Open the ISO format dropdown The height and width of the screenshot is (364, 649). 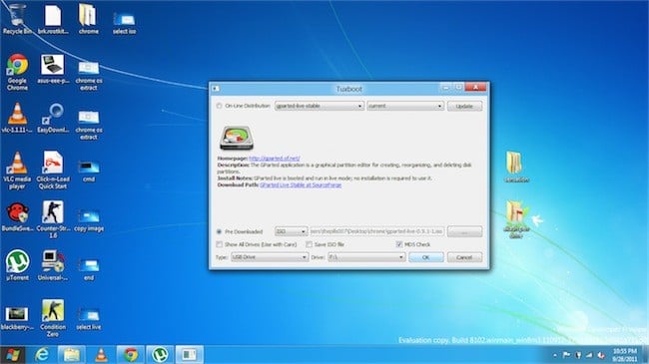pyautogui.click(x=291, y=231)
